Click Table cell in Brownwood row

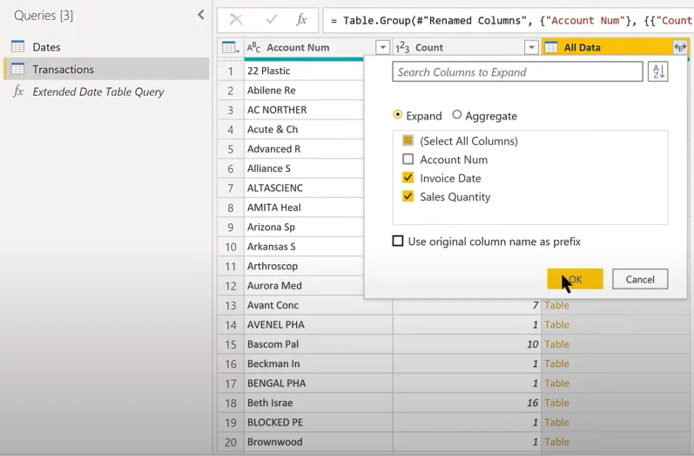click(x=615, y=442)
